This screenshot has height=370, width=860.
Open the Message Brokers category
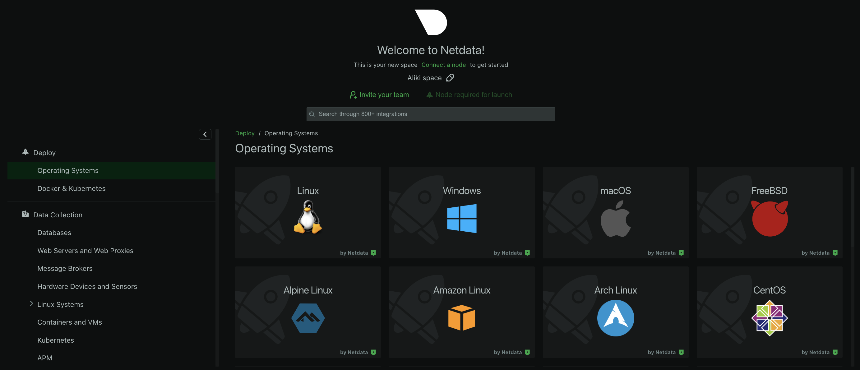tap(65, 268)
